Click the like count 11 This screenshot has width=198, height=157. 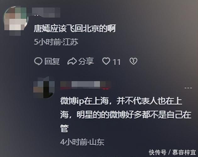[x=116, y=62]
